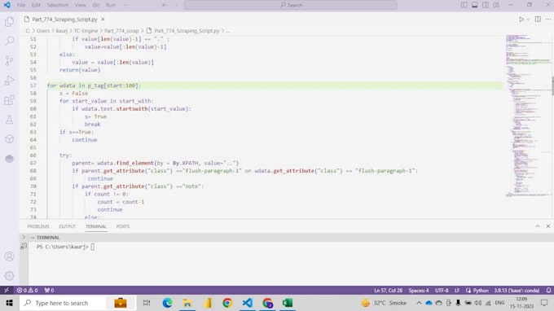This screenshot has width=554, height=311.
Task: Select the Part_774_Scraping_Script.py editor tab
Action: 64,19
